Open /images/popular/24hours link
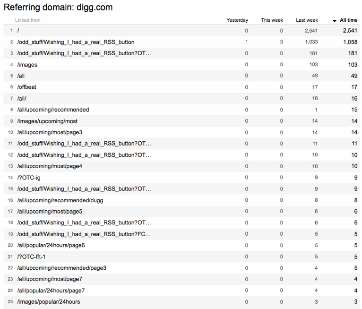 [49, 301]
